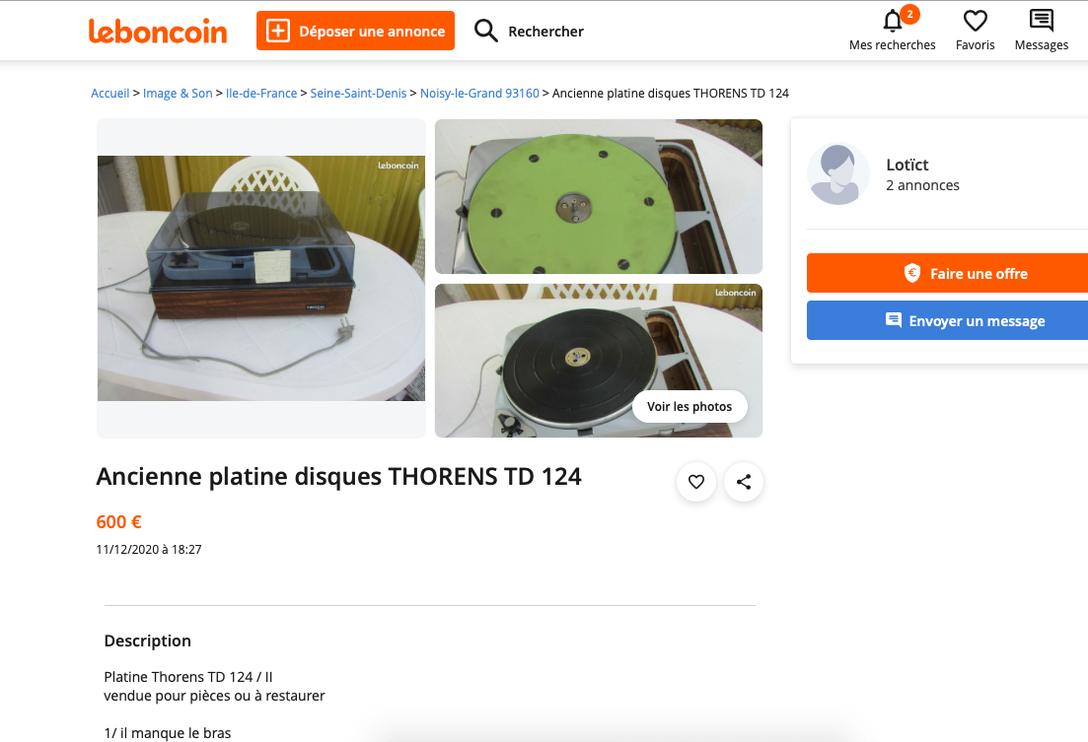1088x742 pixels.
Task: Select Ile-de-France breadcrumb link
Action: tap(261, 93)
